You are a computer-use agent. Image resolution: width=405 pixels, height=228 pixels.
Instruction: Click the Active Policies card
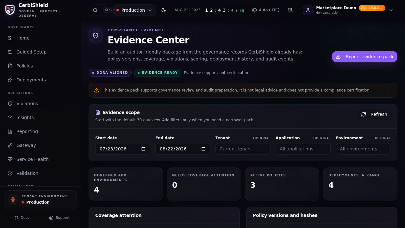pos(282,184)
